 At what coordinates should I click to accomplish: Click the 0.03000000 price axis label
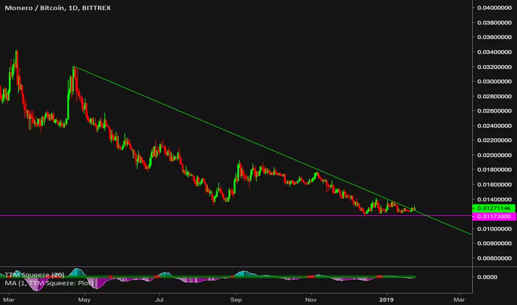(494, 82)
